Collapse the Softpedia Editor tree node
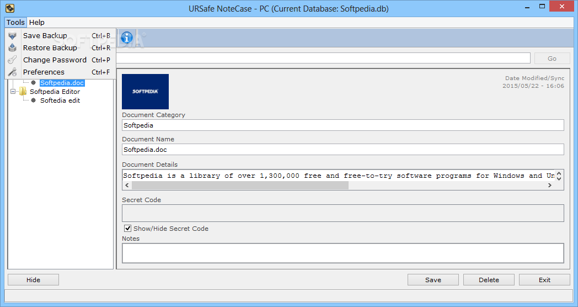The image size is (578, 307). click(x=13, y=91)
